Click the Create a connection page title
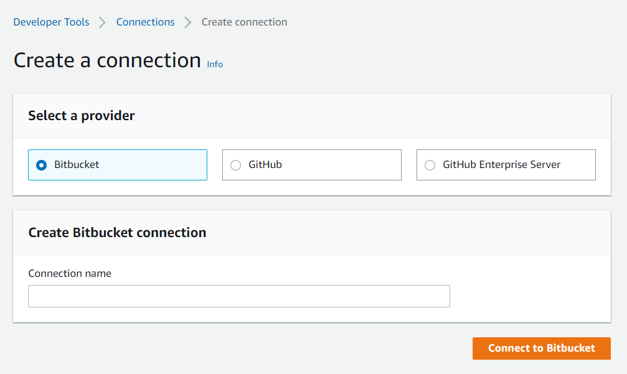This screenshot has width=627, height=374. pos(106,60)
